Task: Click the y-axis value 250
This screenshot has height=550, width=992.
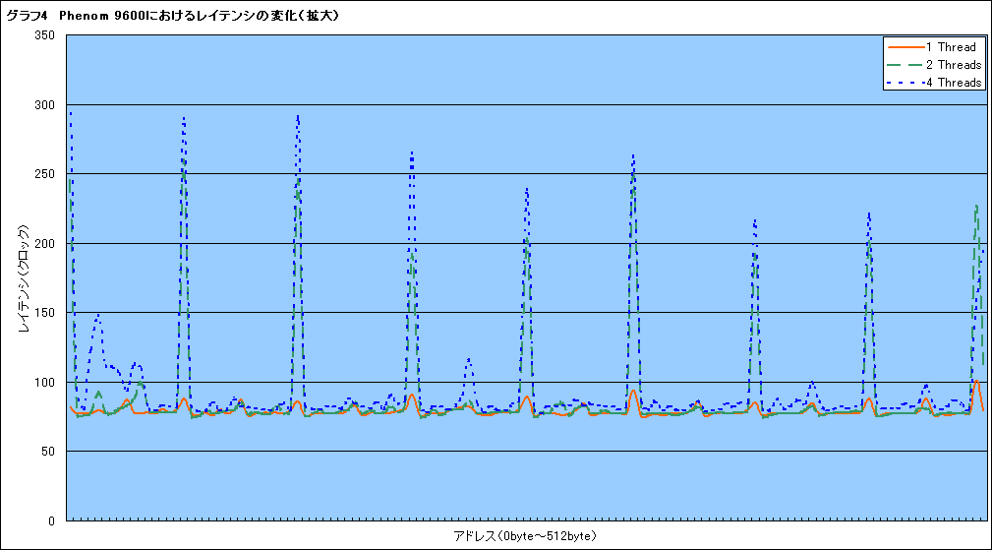Action: (x=44, y=174)
